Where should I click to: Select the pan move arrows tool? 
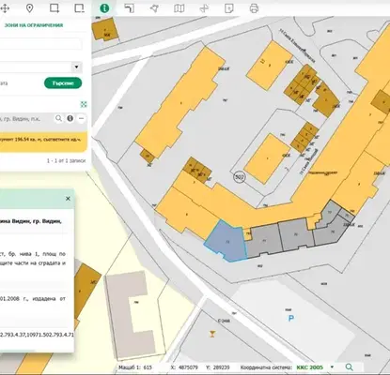[5, 8]
